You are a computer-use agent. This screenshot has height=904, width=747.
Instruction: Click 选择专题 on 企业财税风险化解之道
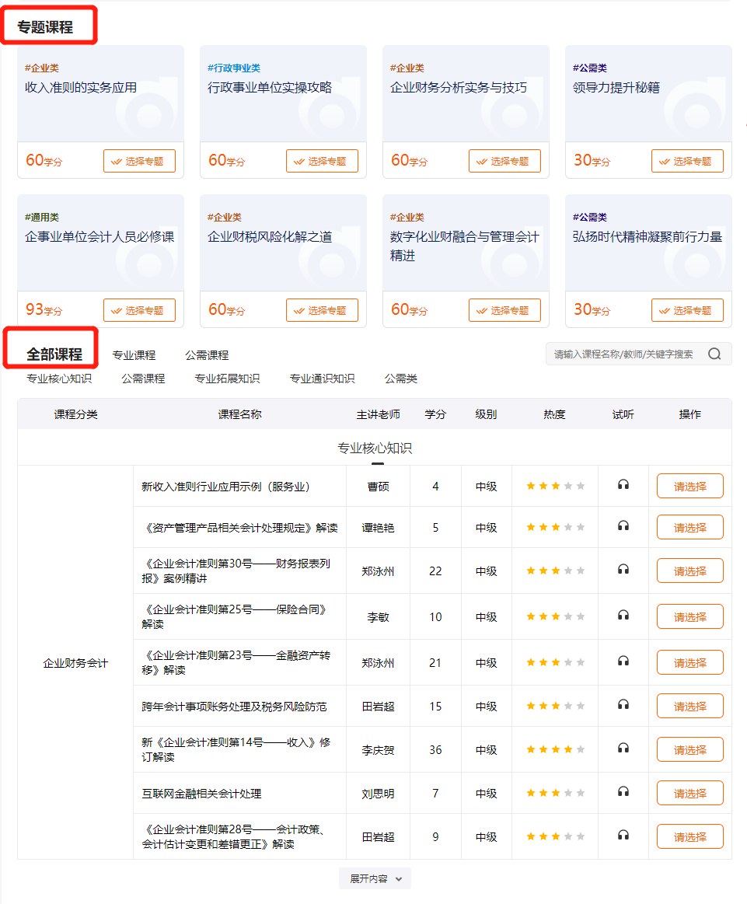(x=322, y=309)
